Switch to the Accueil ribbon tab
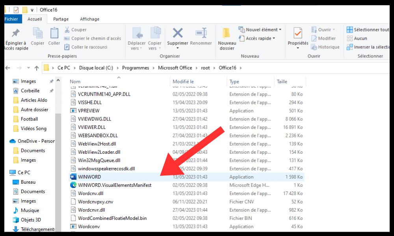The width and height of the screenshot is (394, 236). tap(35, 19)
